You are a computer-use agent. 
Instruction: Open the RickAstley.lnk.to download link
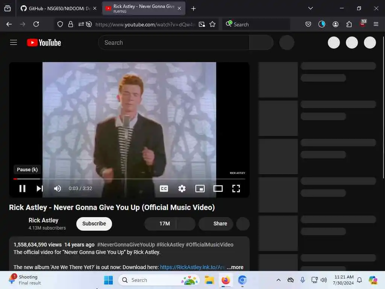tap(192, 267)
